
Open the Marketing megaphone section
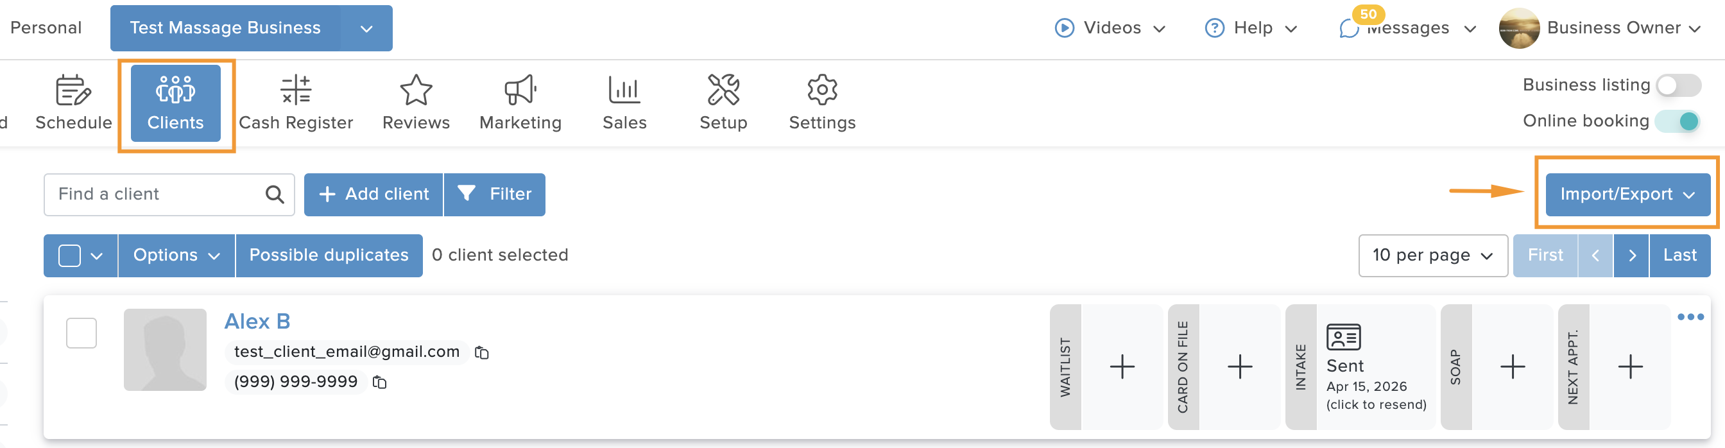(x=520, y=103)
